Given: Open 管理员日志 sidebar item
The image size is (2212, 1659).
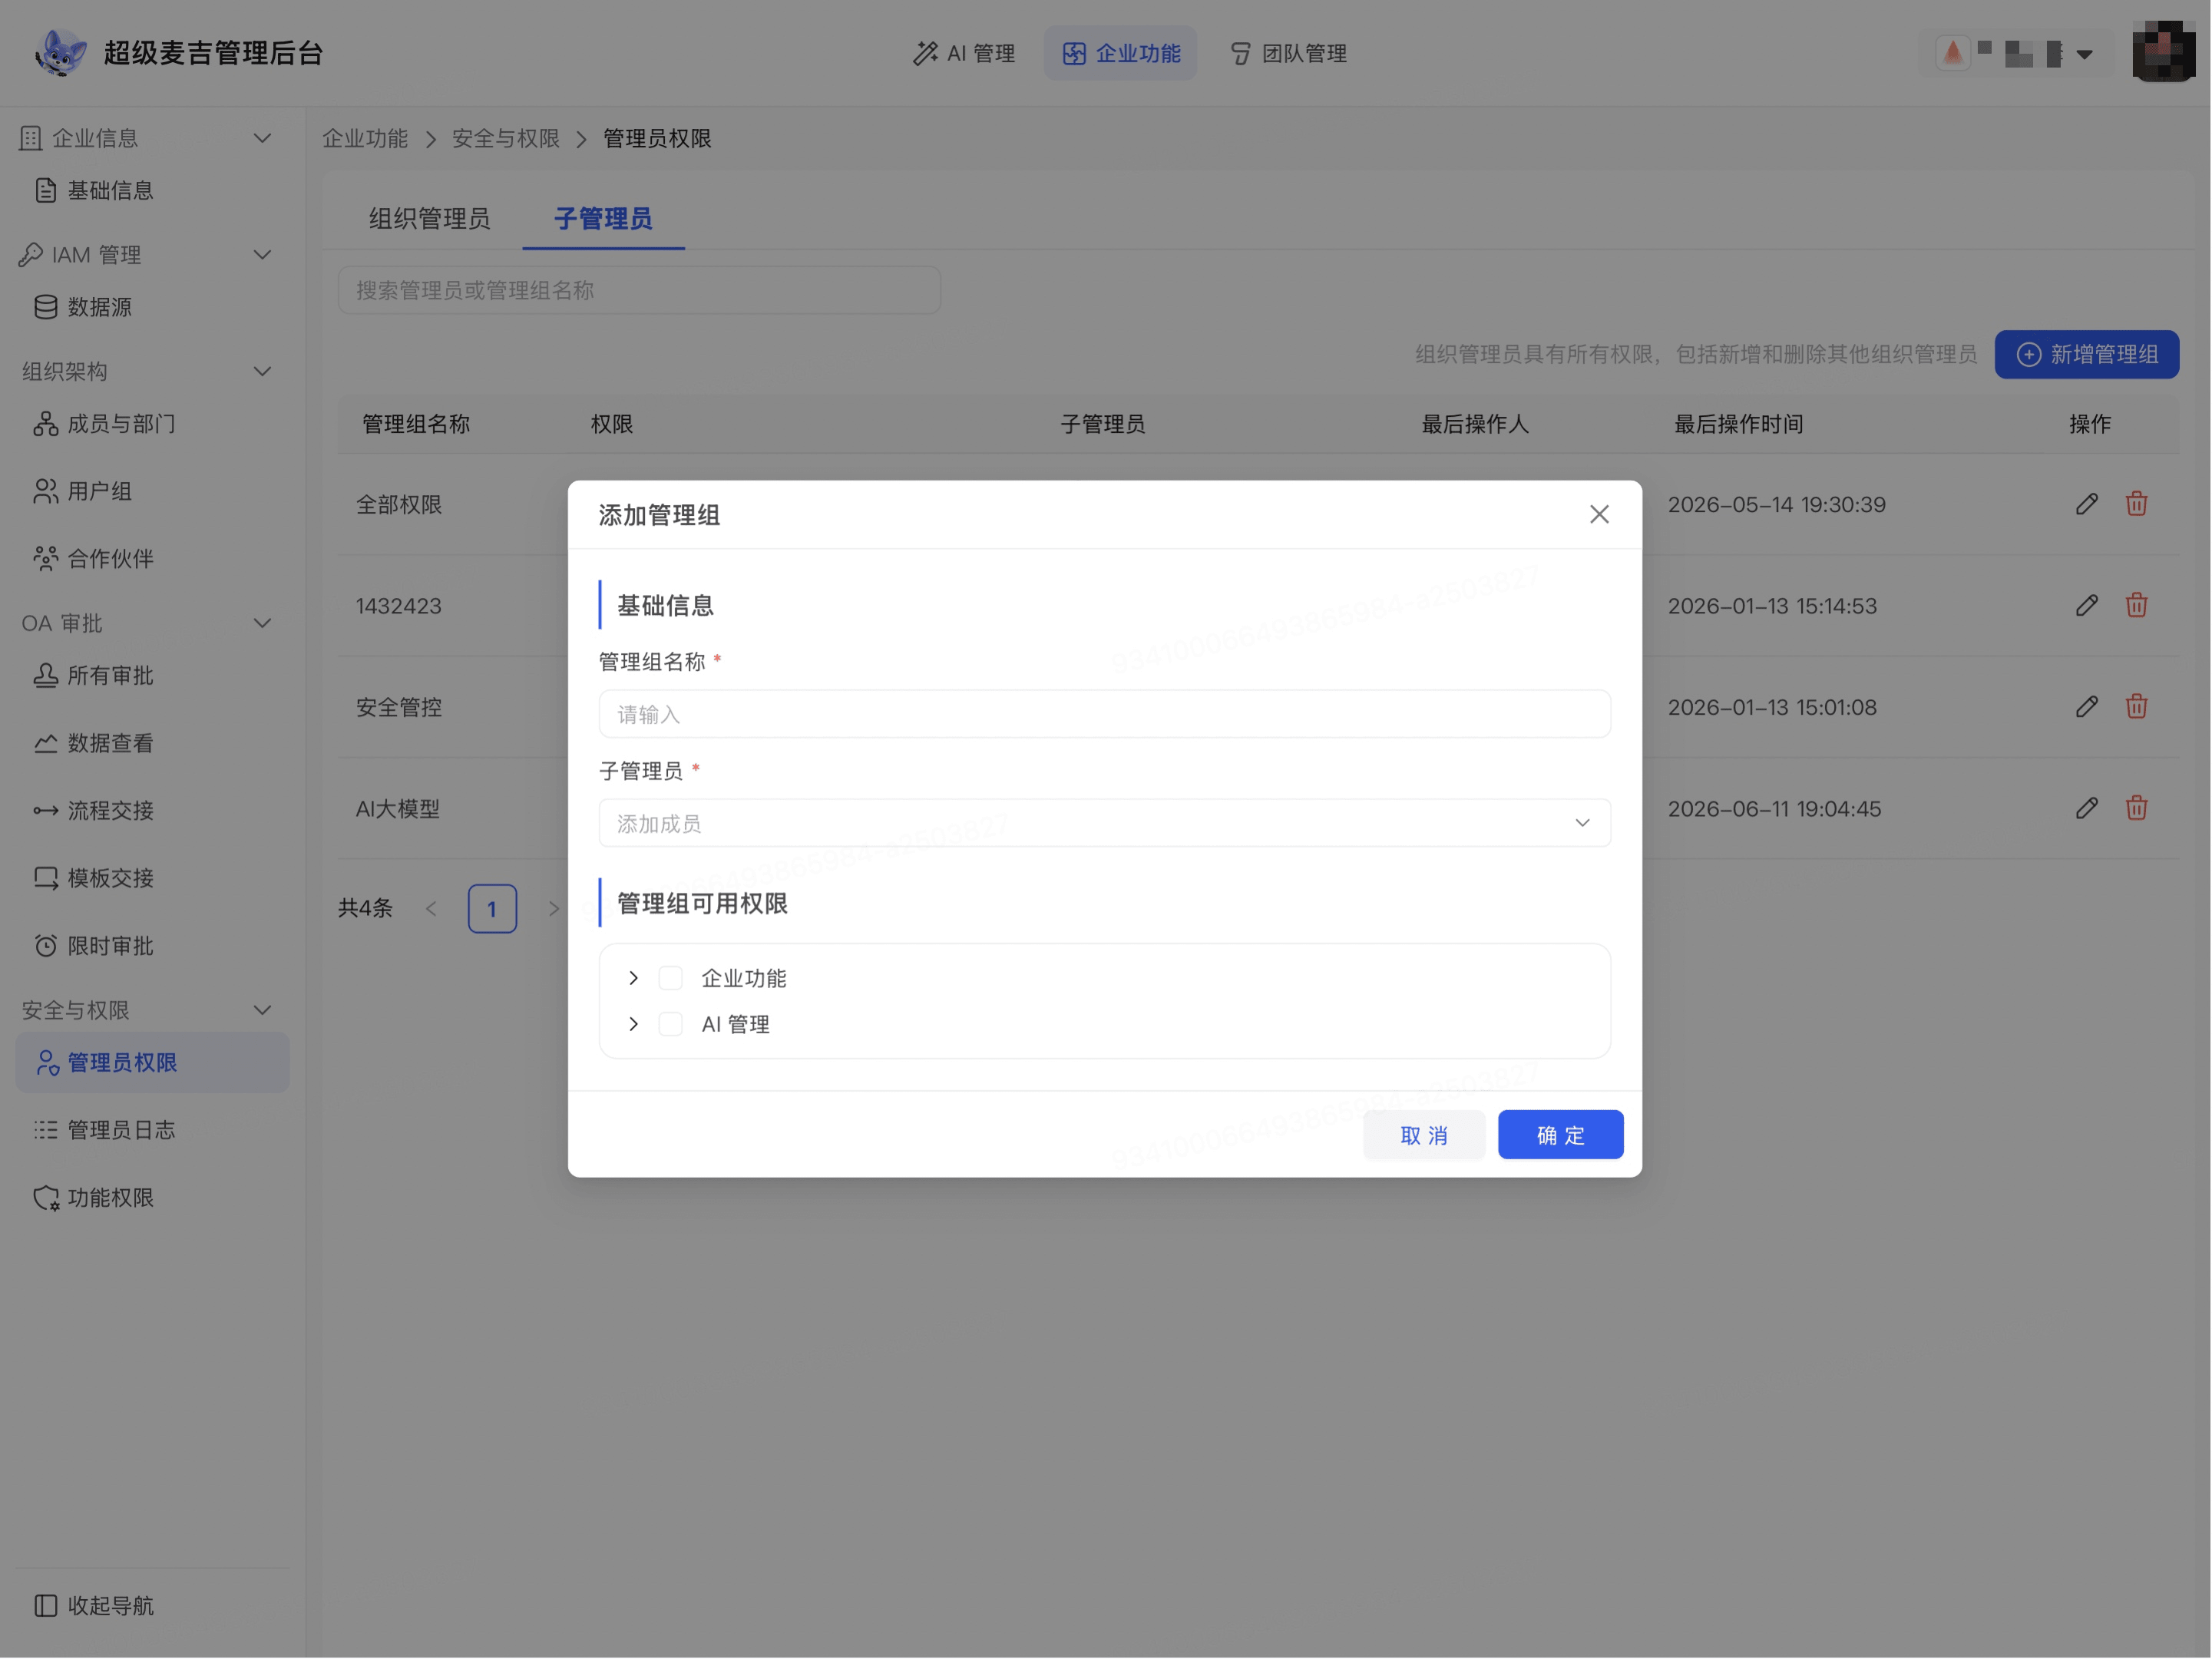Looking at the screenshot, I should coord(152,1130).
